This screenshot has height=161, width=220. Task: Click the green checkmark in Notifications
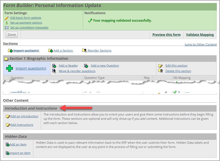[x=90, y=21]
